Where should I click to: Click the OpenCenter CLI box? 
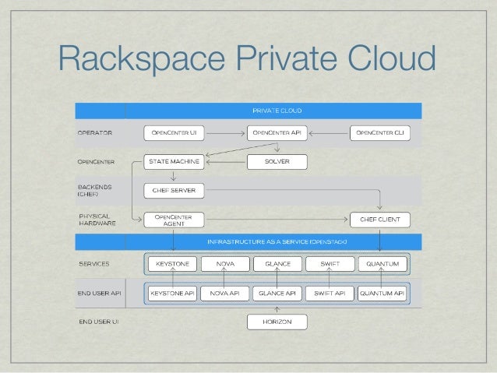pos(380,133)
